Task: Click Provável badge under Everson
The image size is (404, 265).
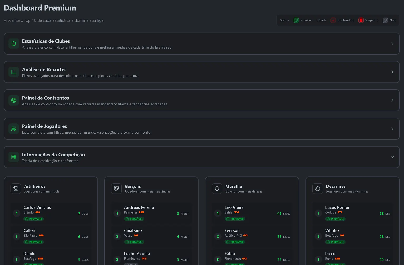Action: 235,242
